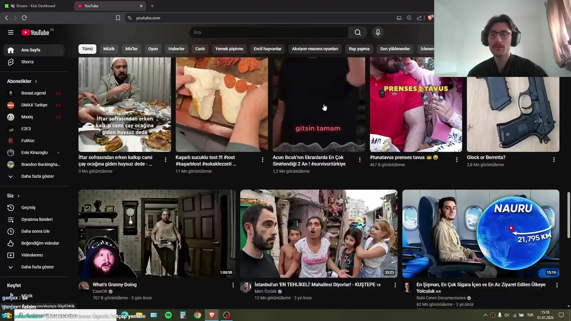Go back in browser history
This screenshot has width=571, height=321.
6,18
